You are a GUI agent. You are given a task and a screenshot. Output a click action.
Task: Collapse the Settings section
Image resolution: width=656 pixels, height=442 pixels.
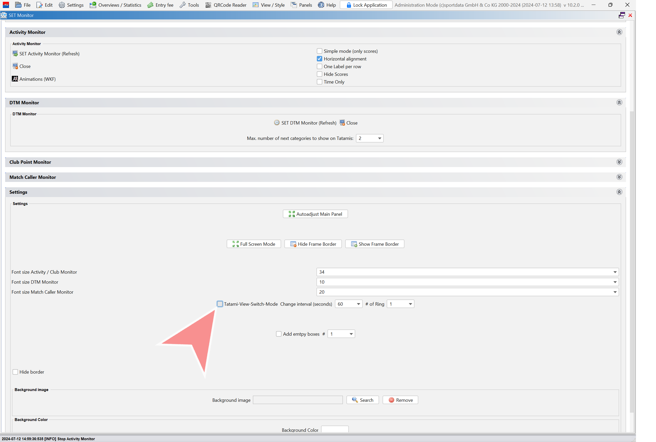619,192
